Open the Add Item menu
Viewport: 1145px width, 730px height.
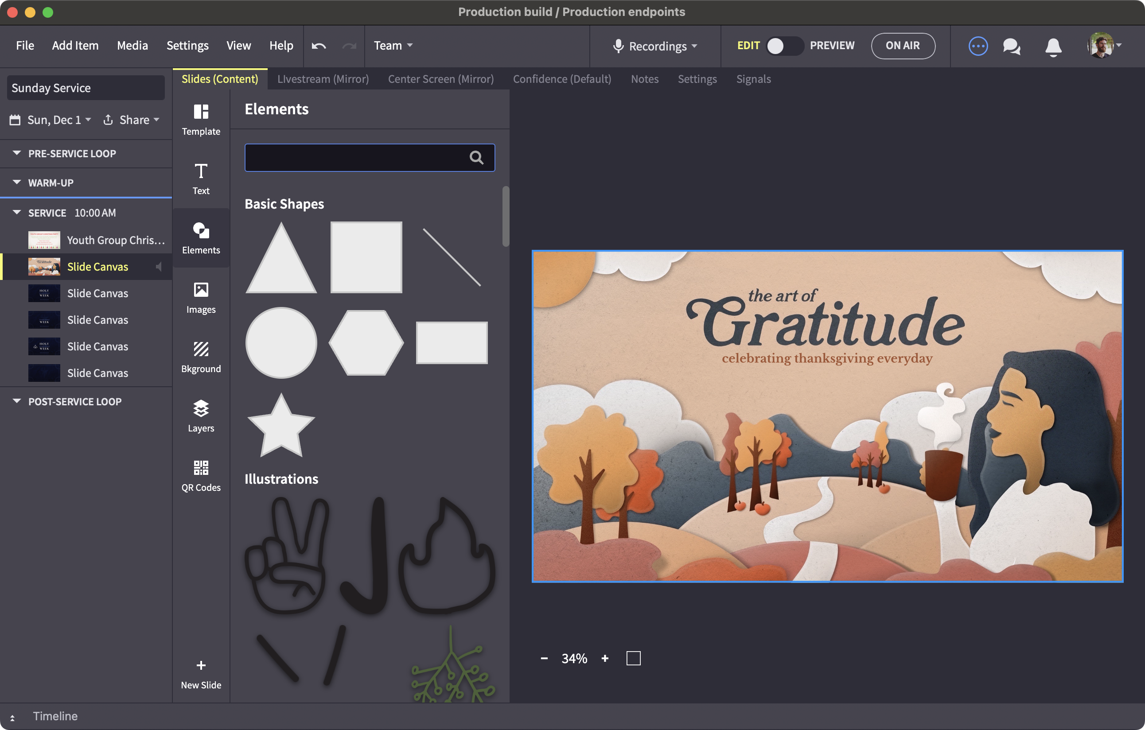[x=75, y=46]
